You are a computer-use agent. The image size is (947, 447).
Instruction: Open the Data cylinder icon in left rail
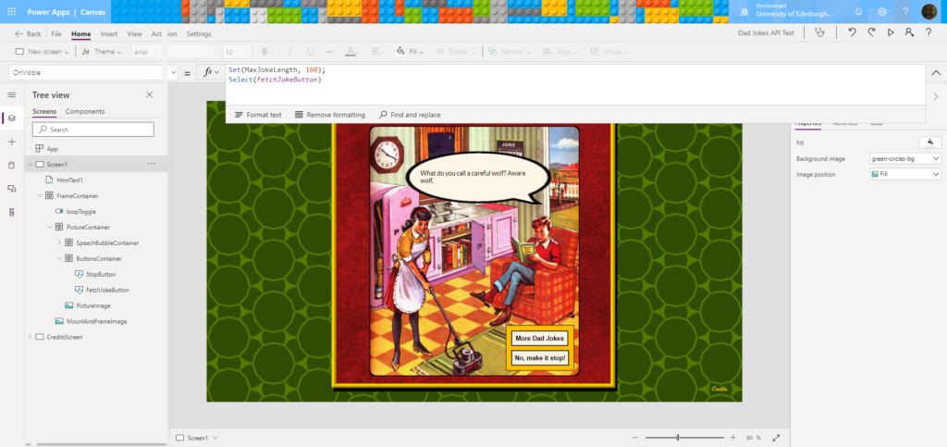point(12,165)
